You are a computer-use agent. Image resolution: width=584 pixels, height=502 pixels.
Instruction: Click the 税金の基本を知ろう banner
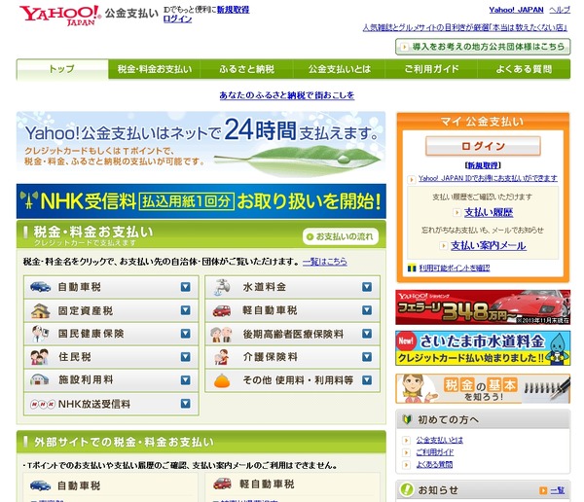pos(483,389)
